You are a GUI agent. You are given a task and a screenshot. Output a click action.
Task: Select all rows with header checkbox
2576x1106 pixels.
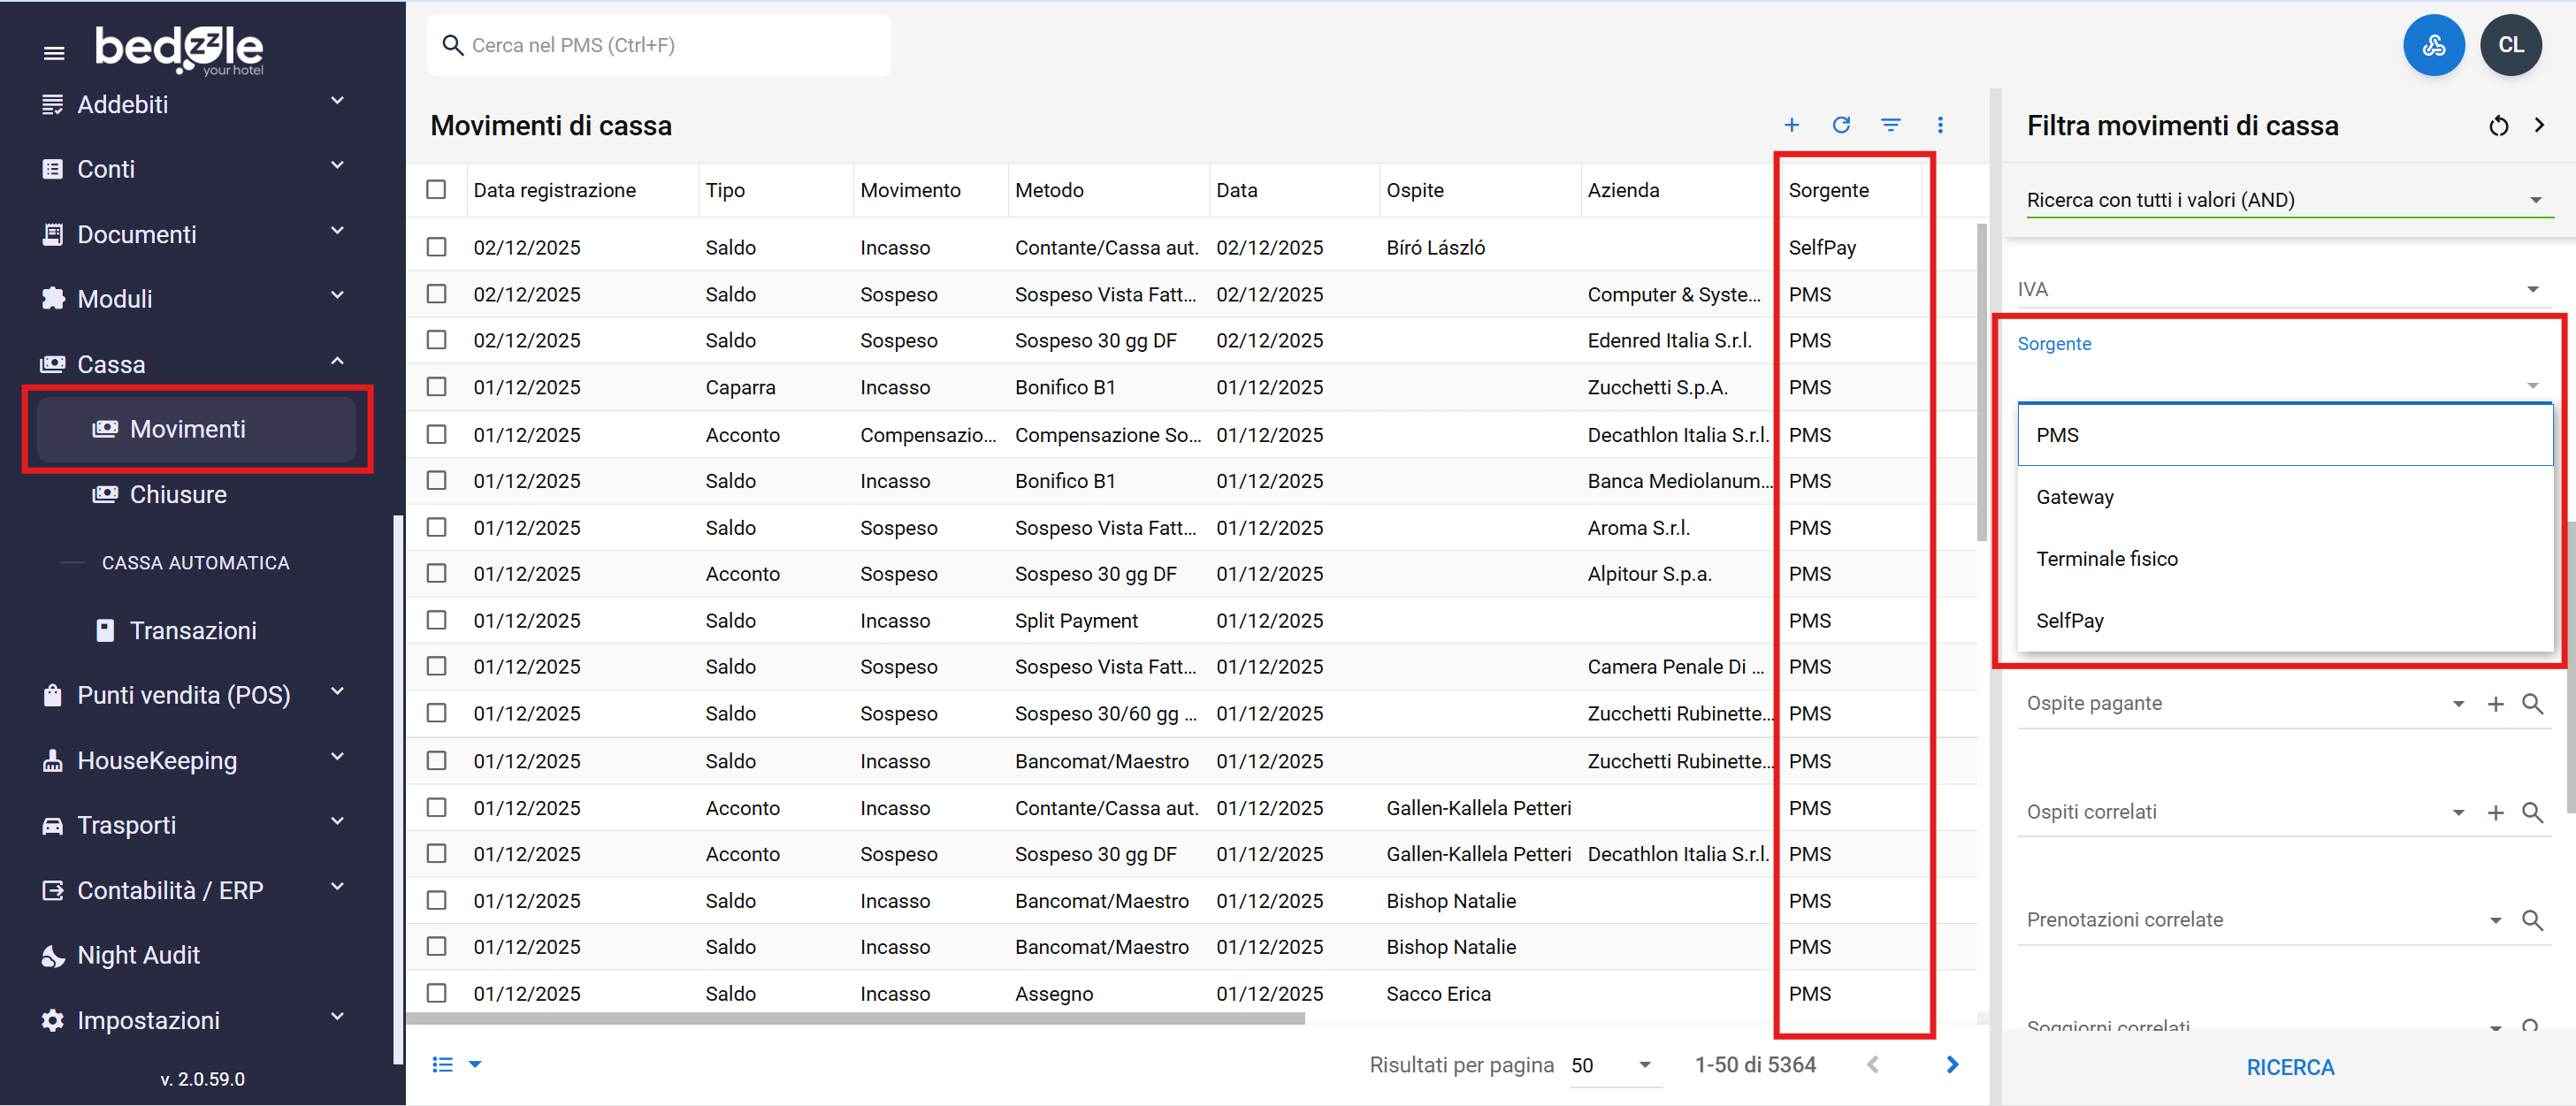point(436,190)
